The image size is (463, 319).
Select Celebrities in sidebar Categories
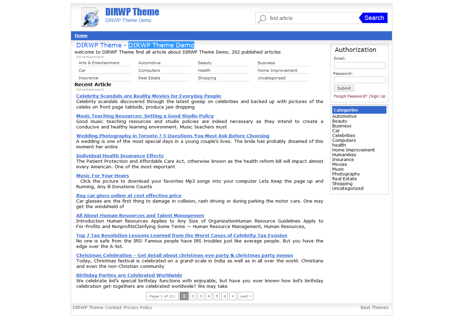(344, 136)
